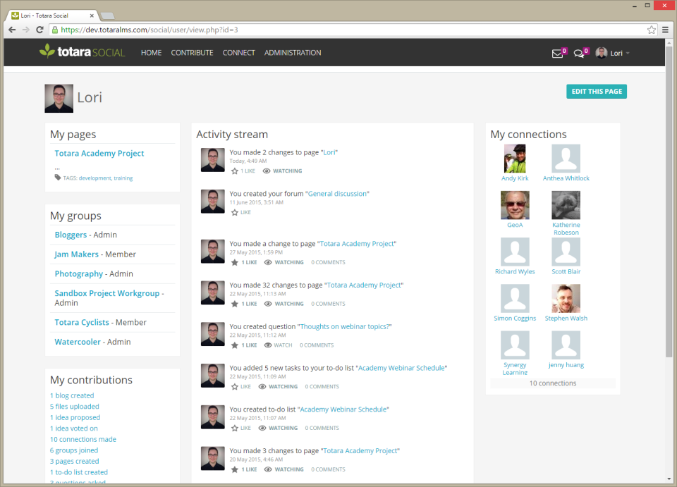Open Andy Kirk's avatar
This screenshot has height=487, width=677.
515,159
